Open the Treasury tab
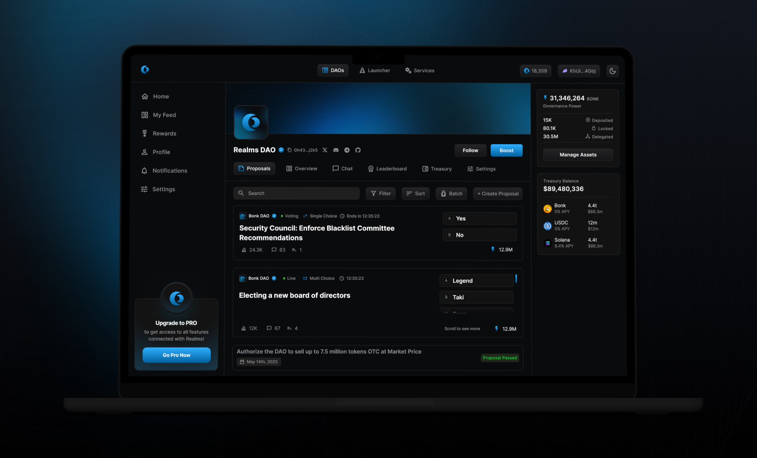The height and width of the screenshot is (458, 757). 437,169
